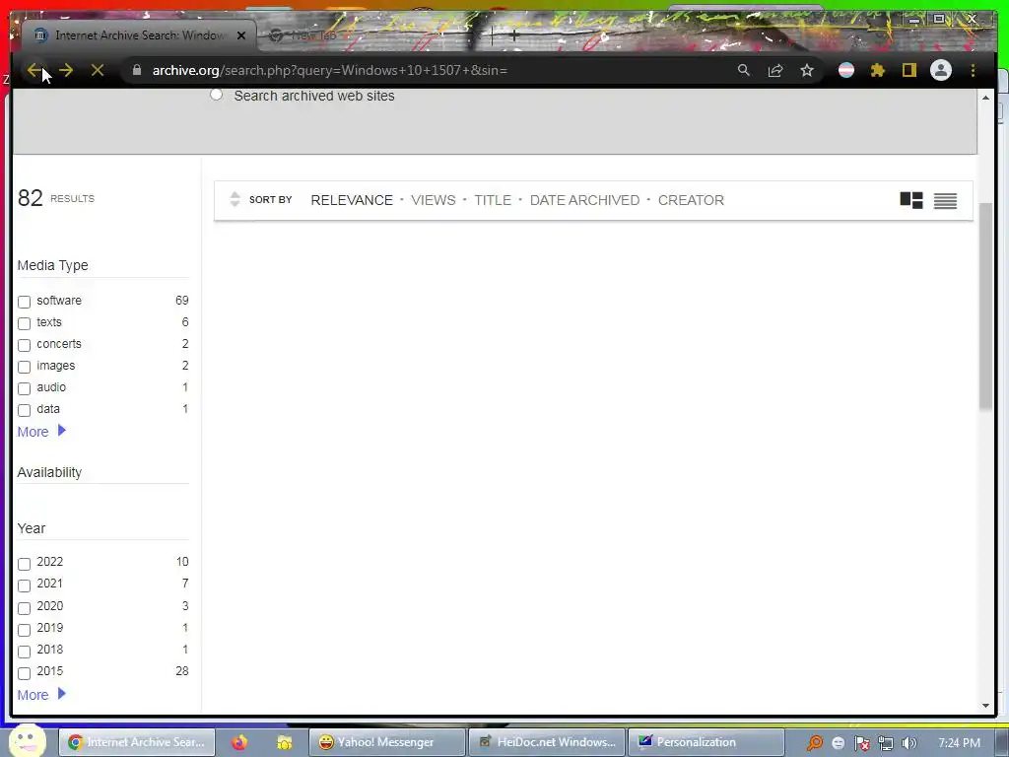
Task: Check the 2021 year filter box
Action: pos(24,585)
